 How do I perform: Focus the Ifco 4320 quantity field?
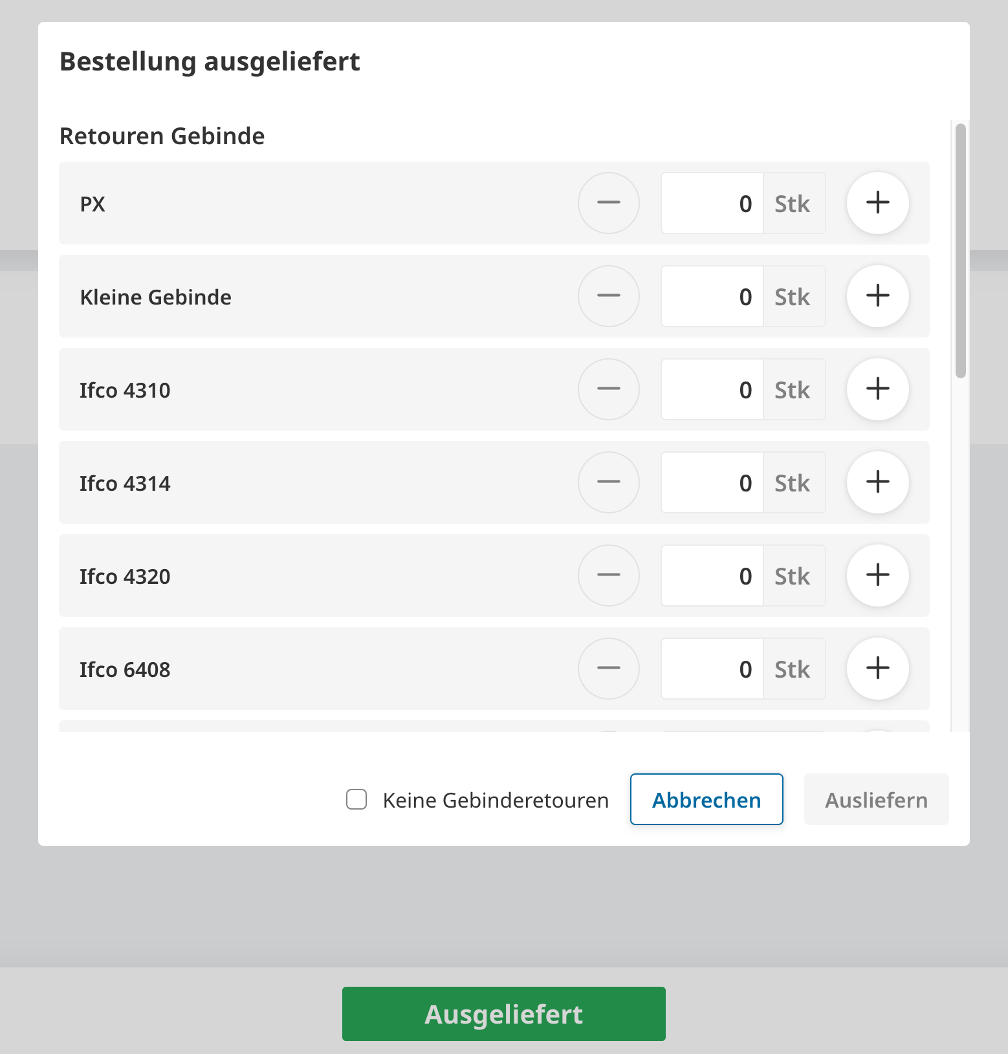click(712, 575)
